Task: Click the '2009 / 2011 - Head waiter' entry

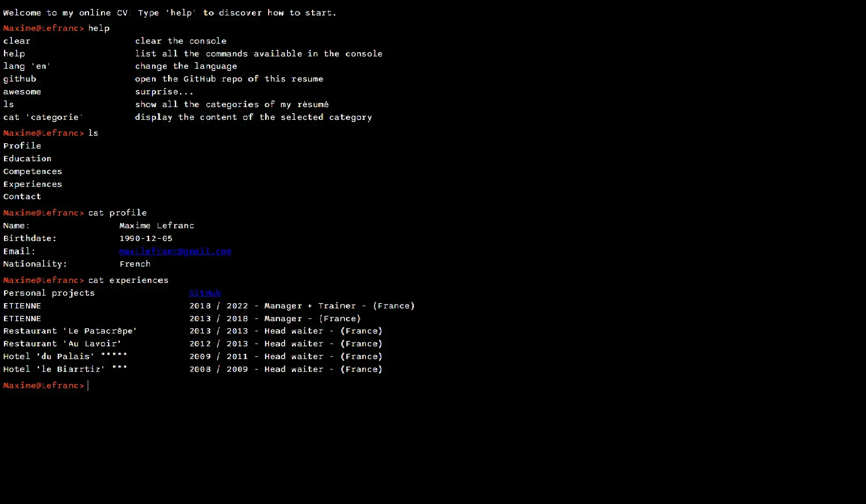Action: tap(286, 356)
